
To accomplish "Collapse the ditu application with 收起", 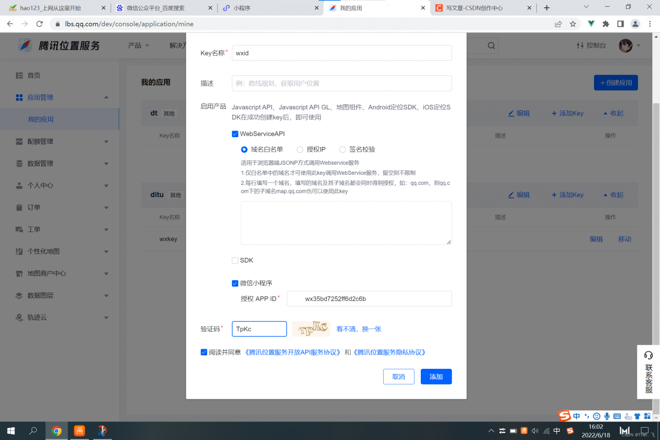I will click(613, 195).
